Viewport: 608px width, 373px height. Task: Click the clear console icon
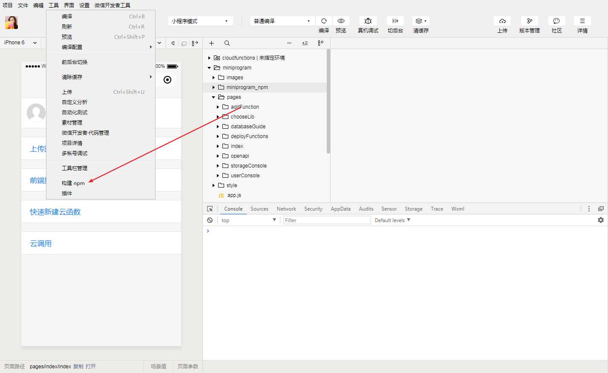[210, 220]
